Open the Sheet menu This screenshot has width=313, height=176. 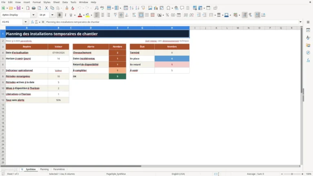click(56, 2)
